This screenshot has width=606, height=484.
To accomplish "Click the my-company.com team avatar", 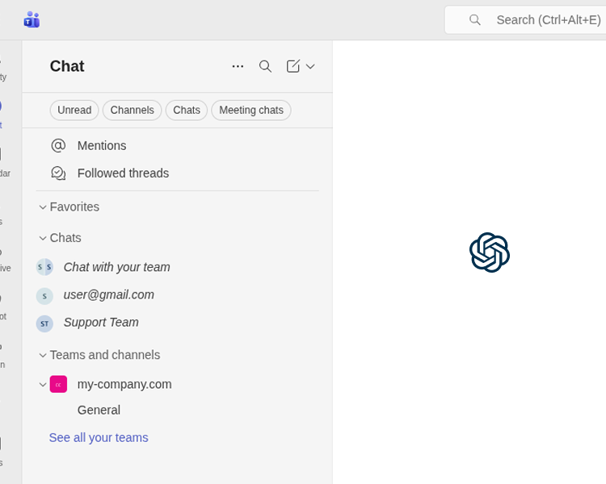I will [58, 384].
